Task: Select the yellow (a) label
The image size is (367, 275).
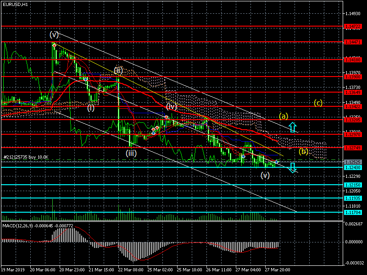Action: point(284,116)
